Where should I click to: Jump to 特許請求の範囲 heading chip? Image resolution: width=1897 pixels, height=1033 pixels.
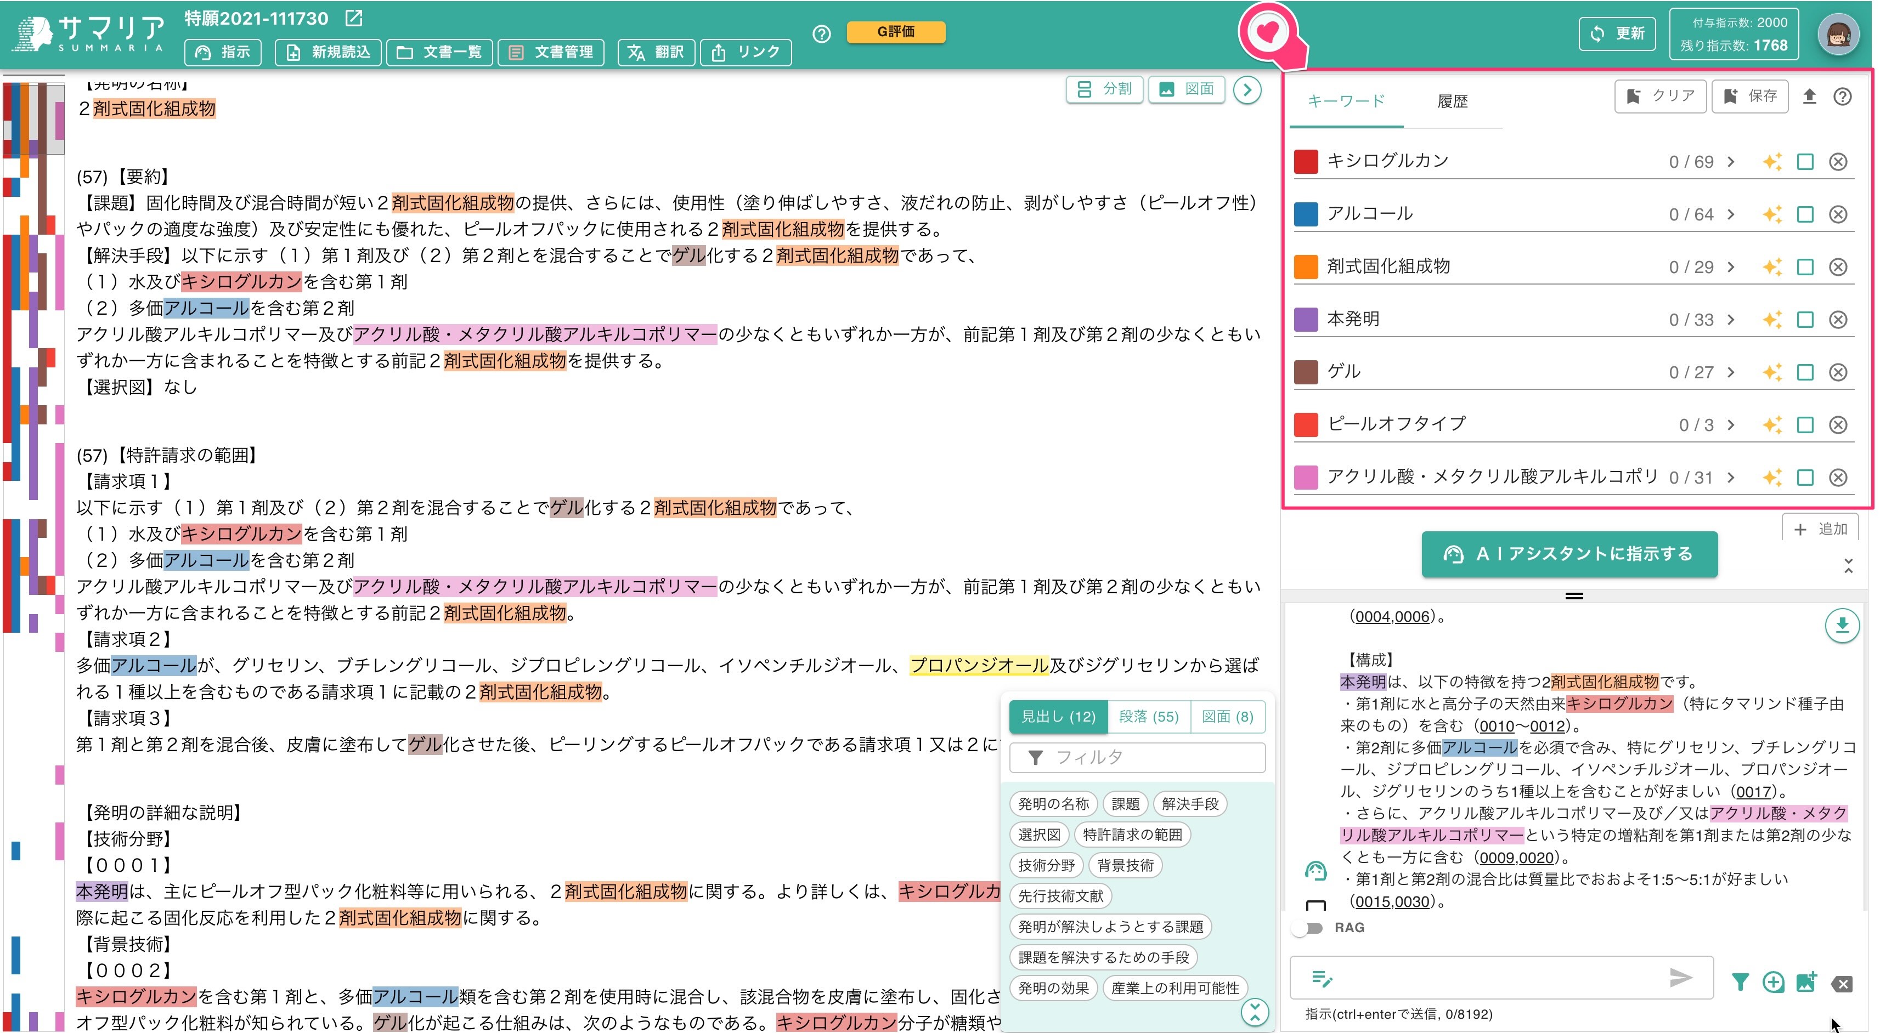1133,834
